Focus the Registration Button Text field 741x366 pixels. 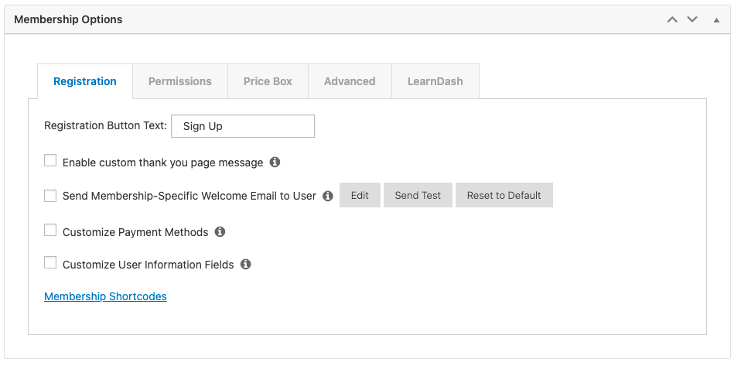click(x=242, y=126)
